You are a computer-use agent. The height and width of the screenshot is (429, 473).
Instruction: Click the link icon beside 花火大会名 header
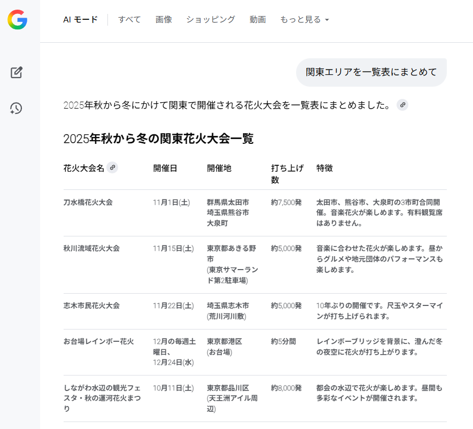click(x=112, y=167)
